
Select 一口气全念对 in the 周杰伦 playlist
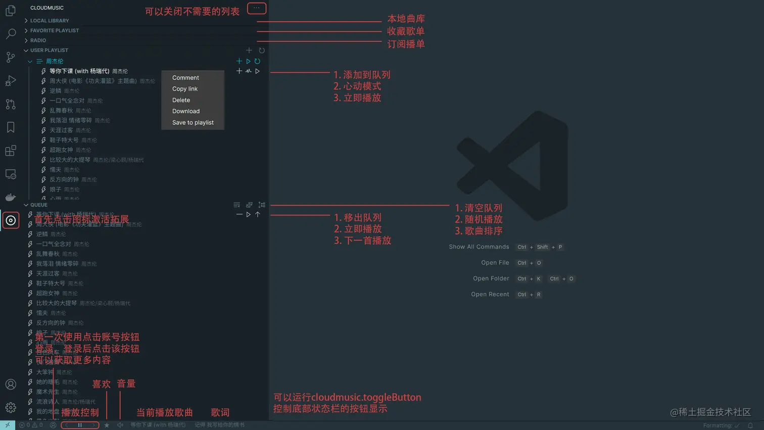tap(67, 101)
